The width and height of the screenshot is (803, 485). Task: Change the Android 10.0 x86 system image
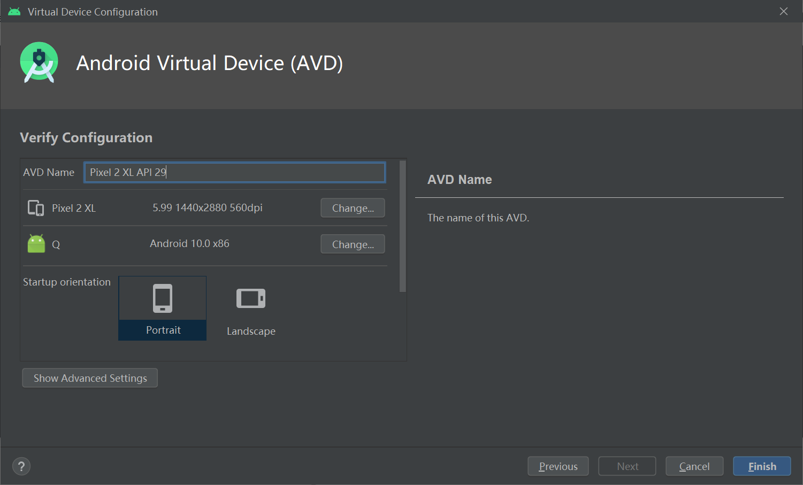(x=353, y=244)
